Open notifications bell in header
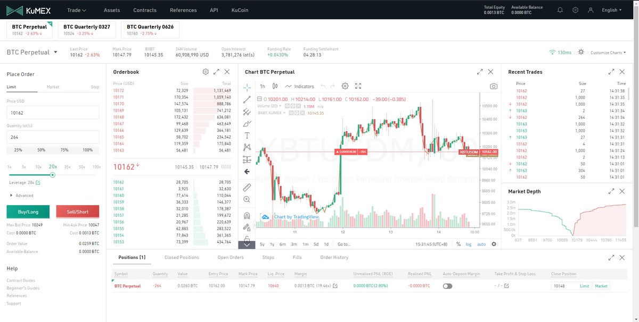The height and width of the screenshot is (322, 639). [x=560, y=10]
